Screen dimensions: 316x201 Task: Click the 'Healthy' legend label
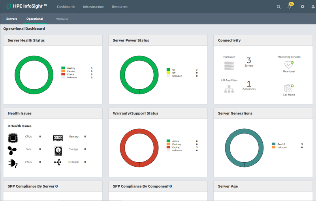click(x=71, y=68)
